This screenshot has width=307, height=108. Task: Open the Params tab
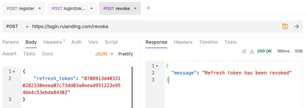tap(10, 42)
